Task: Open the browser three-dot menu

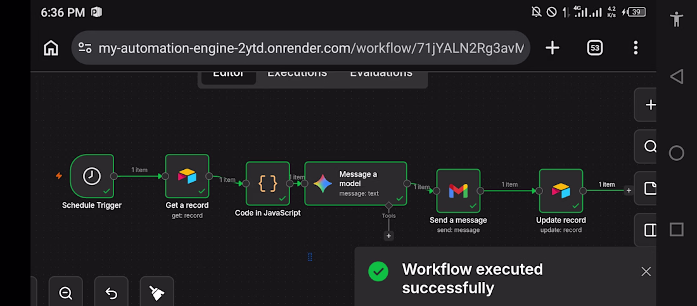Action: [636, 48]
